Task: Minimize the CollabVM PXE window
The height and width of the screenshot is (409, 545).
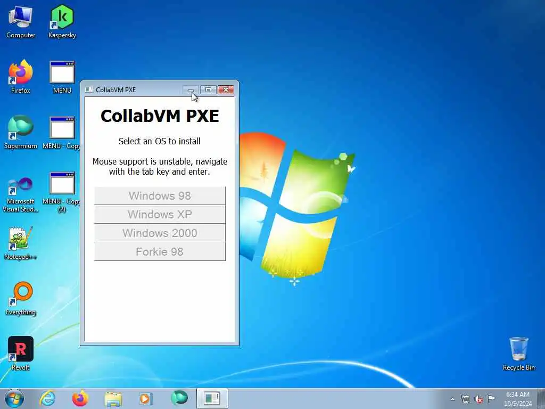Action: tap(191, 89)
